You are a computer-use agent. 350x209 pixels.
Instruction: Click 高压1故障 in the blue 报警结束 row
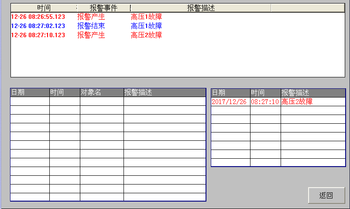click(146, 26)
